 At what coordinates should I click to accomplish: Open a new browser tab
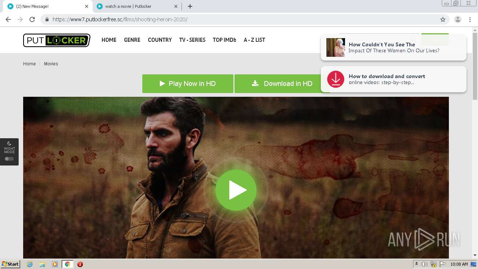pos(190,6)
